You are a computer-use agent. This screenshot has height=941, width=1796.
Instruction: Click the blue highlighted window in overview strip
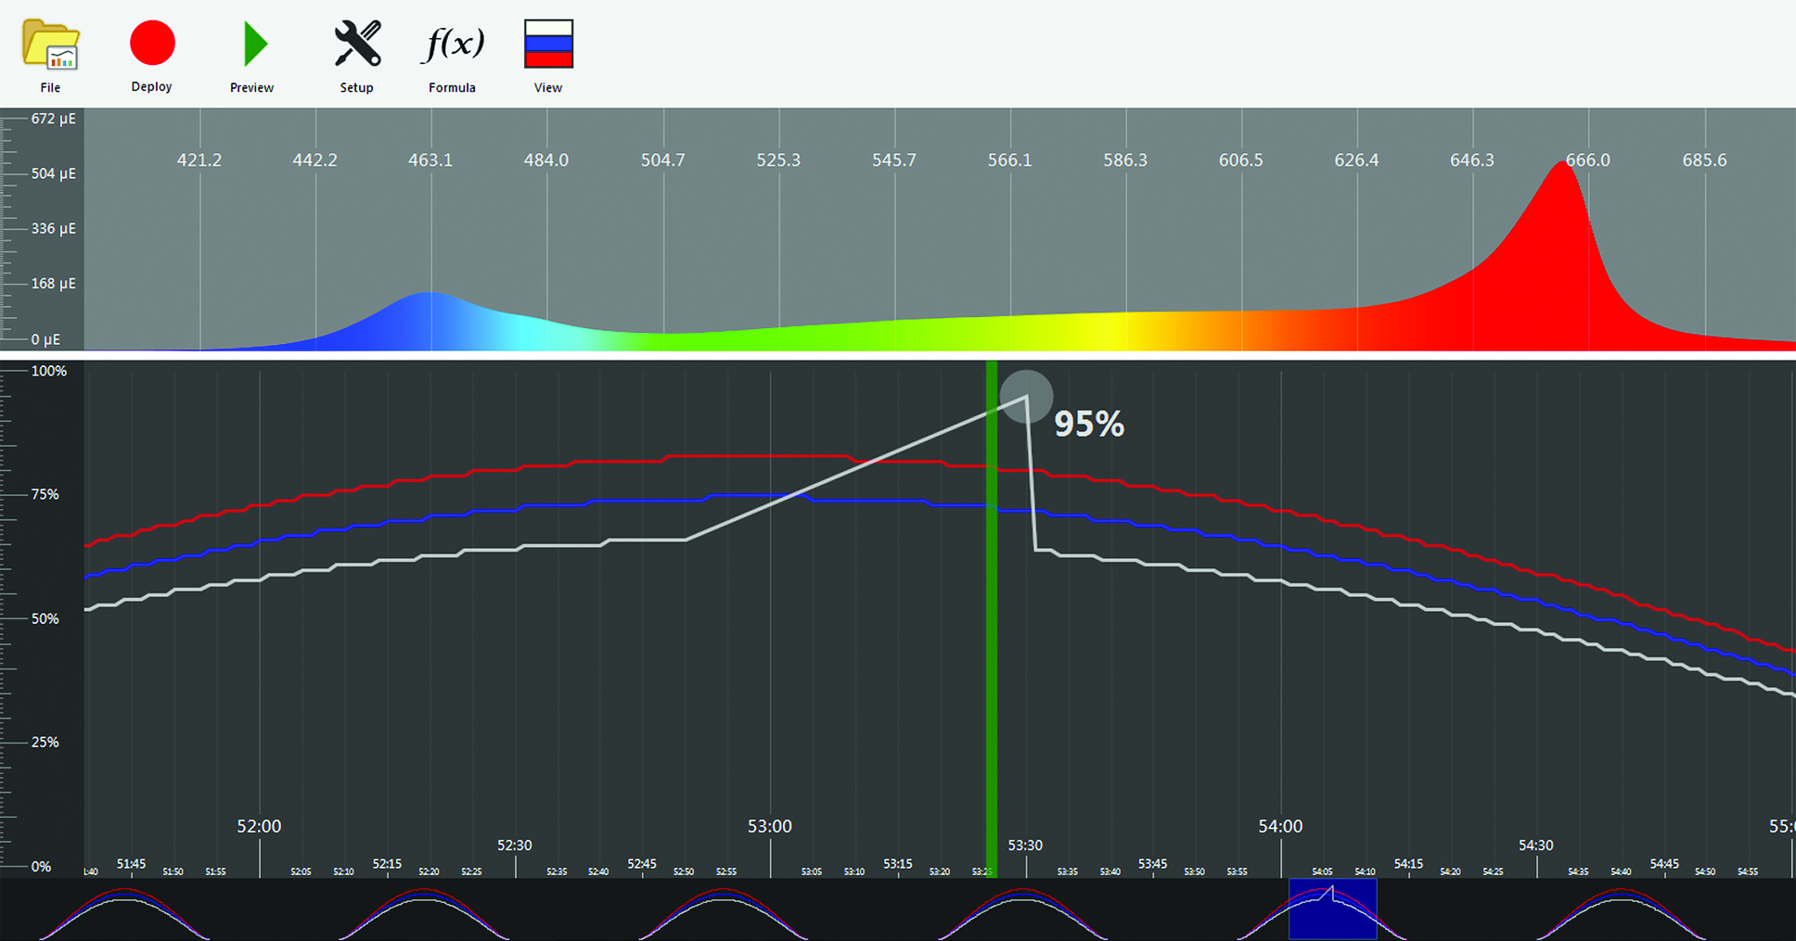1332,909
